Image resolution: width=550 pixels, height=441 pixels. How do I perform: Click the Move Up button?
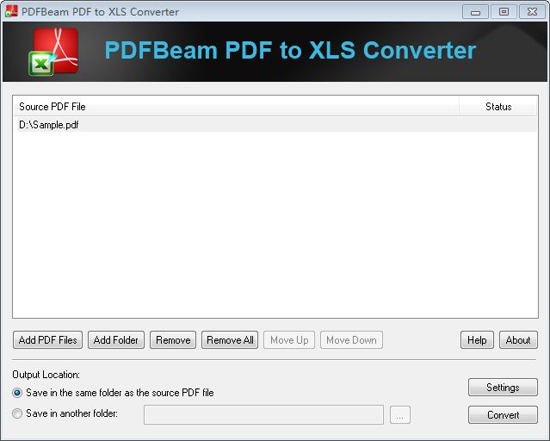pyautogui.click(x=289, y=340)
